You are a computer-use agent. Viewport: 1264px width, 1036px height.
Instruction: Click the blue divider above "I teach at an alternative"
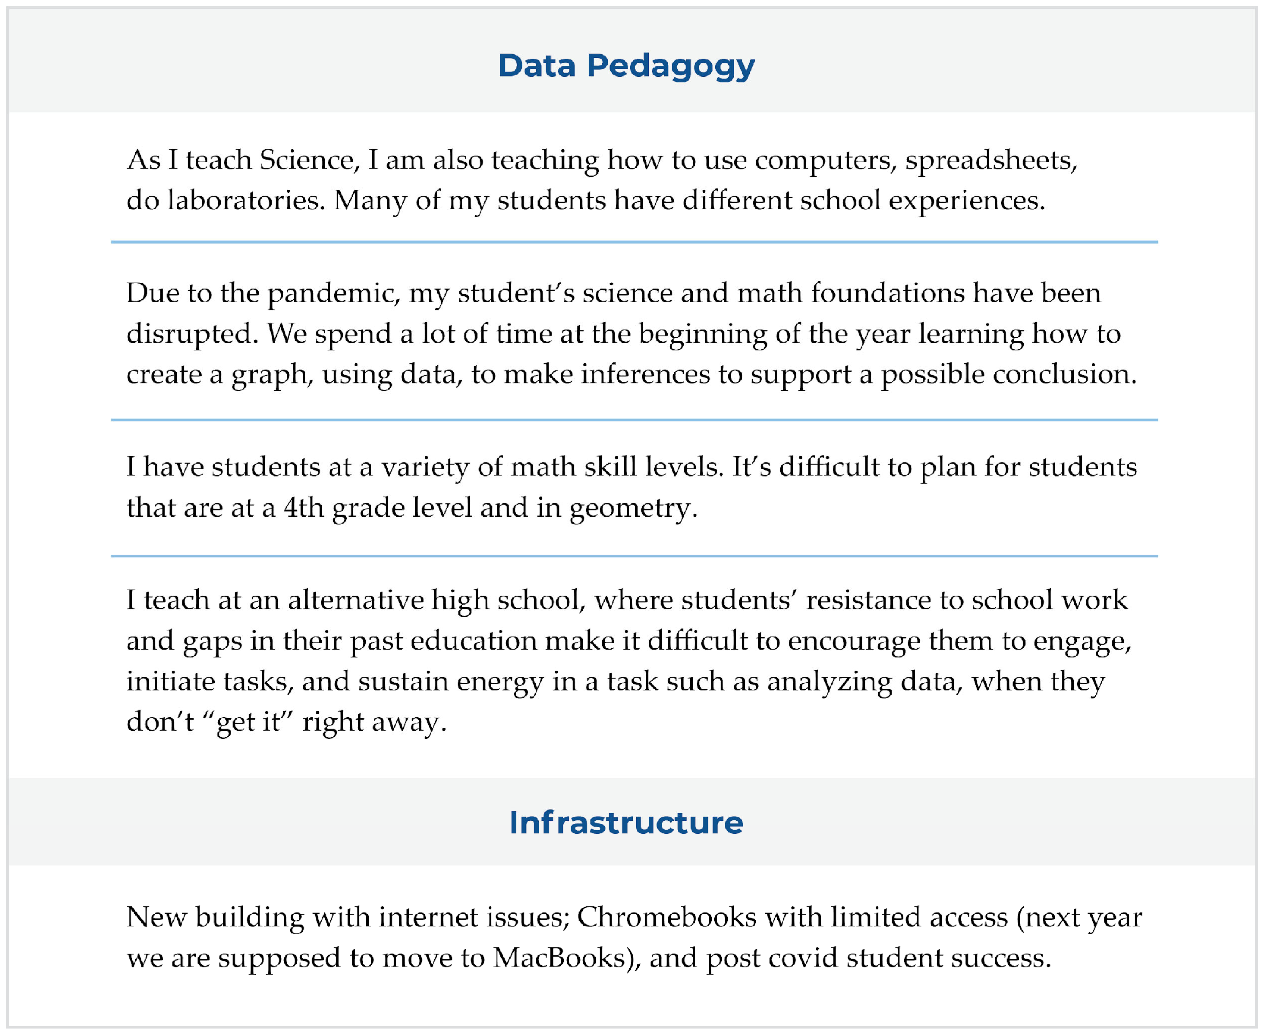pos(634,556)
